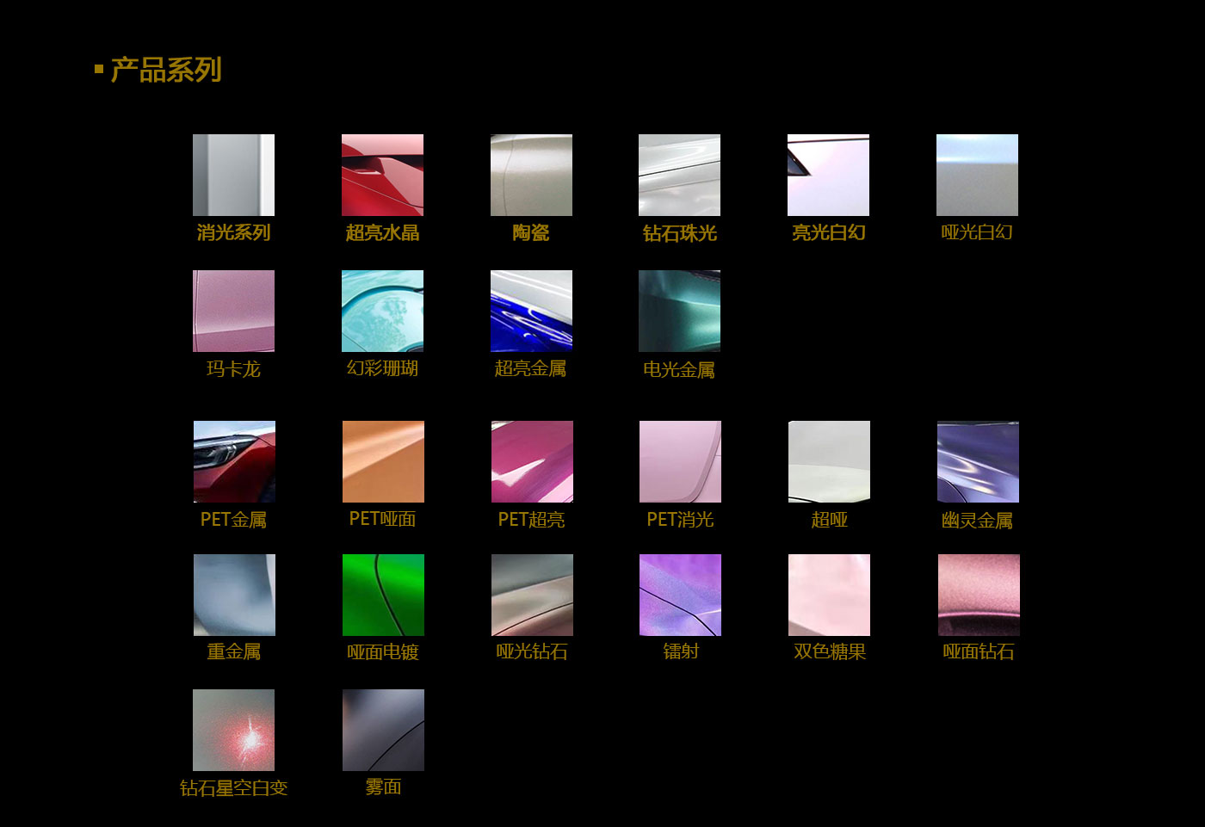Open the 哑光钻石 product image
1205x827 pixels.
(x=532, y=595)
